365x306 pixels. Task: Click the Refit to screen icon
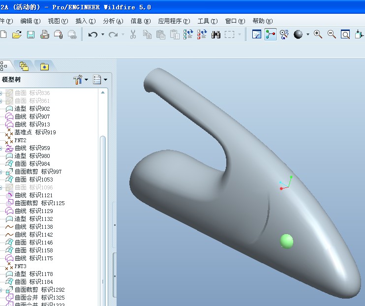(345, 34)
